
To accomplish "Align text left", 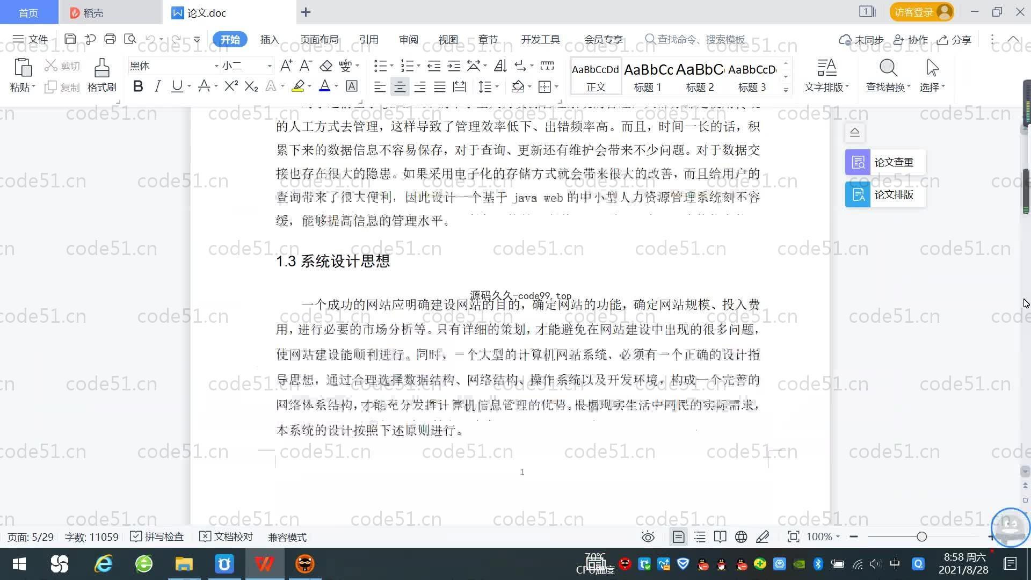I will pyautogui.click(x=380, y=86).
